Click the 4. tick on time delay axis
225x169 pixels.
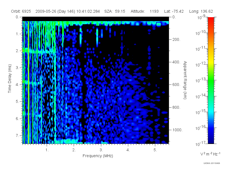pyautogui.click(x=17, y=85)
